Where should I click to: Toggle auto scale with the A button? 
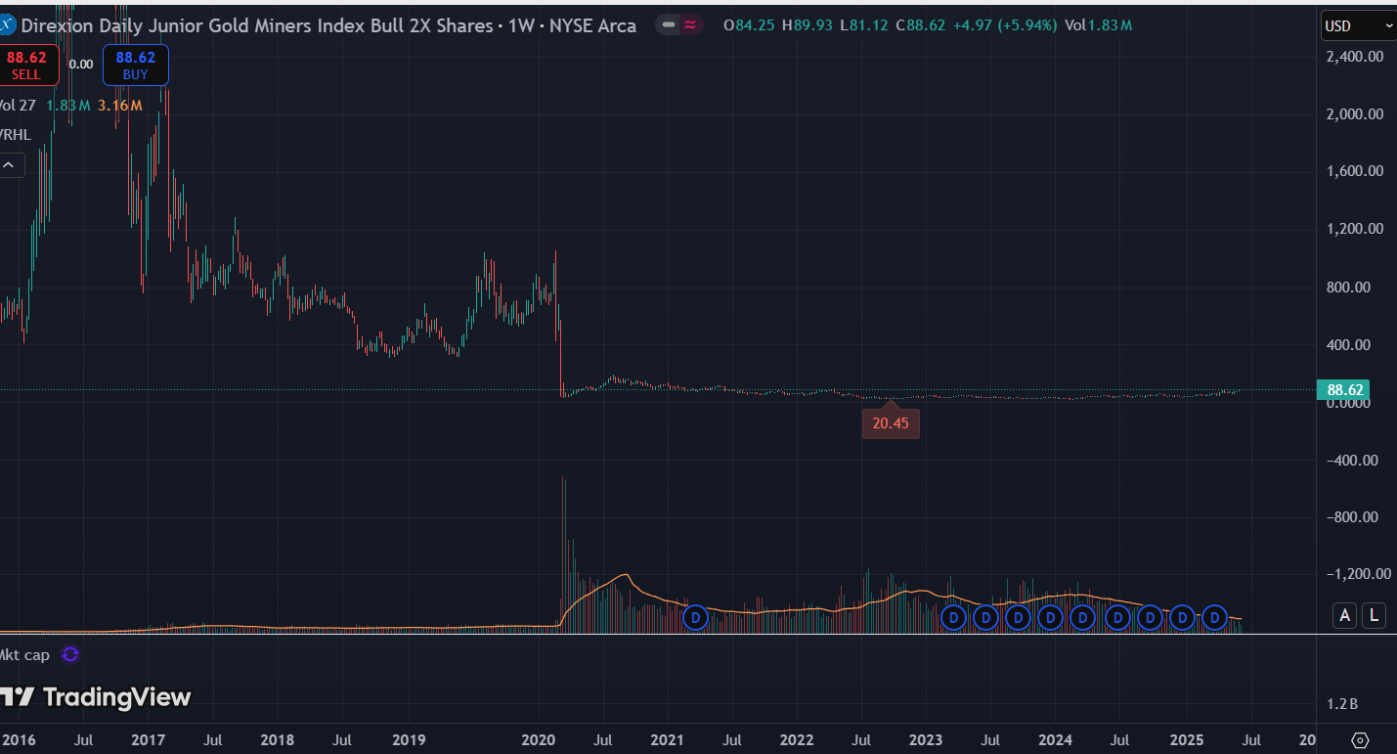pos(1345,615)
